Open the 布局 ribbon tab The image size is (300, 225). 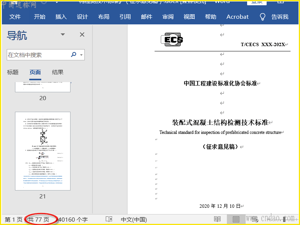point(104,16)
